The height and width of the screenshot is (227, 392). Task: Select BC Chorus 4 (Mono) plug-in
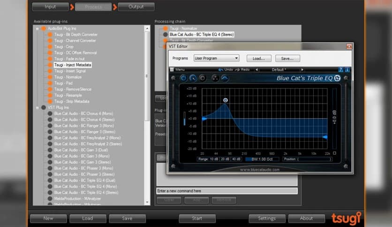click(x=83, y=113)
